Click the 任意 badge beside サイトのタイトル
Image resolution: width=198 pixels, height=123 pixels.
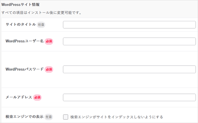click(x=41, y=25)
